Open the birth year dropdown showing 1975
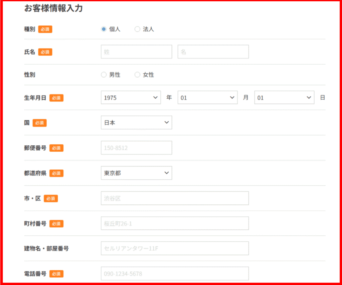The height and width of the screenshot is (285, 342). tap(131, 98)
